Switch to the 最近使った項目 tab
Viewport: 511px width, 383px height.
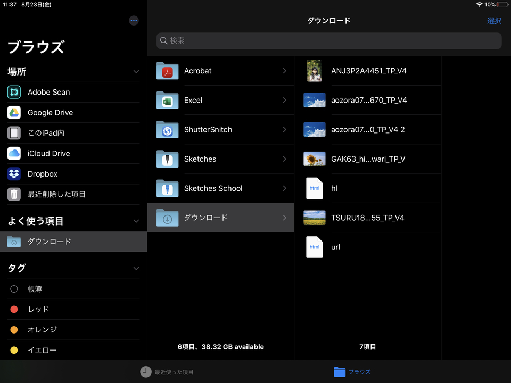(x=167, y=372)
